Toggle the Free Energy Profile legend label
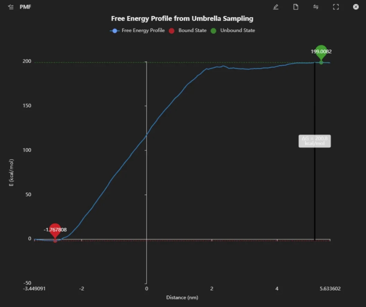This screenshot has width=366, height=307. (x=143, y=31)
